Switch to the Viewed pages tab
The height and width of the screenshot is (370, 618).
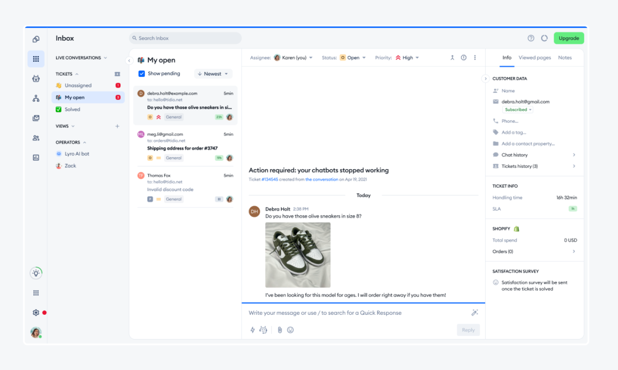tap(535, 58)
